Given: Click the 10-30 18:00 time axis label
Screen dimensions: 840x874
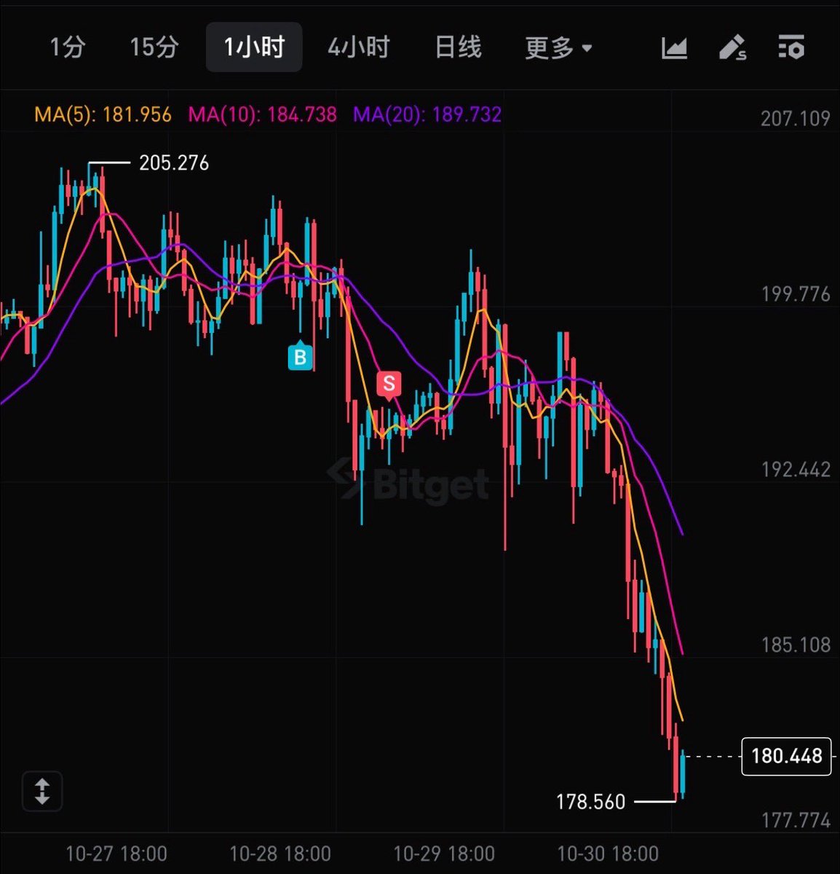Looking at the screenshot, I should (x=608, y=854).
